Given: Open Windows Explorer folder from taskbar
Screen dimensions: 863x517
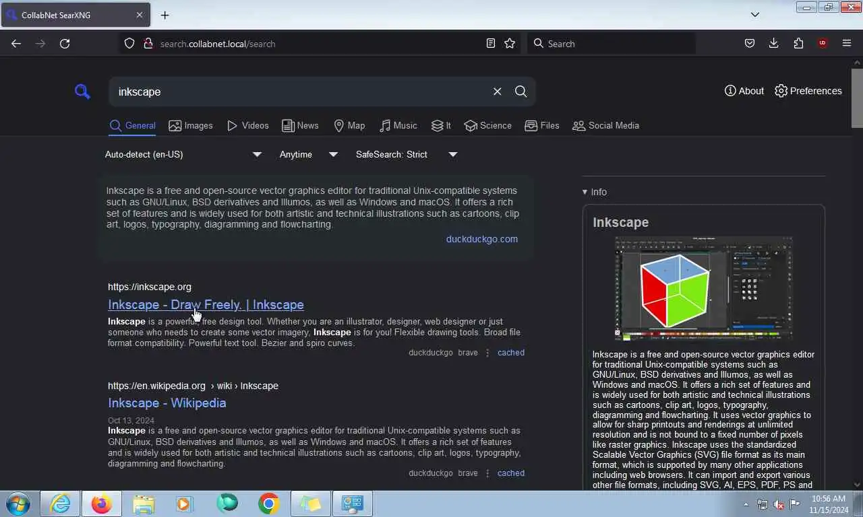Looking at the screenshot, I should click(144, 504).
